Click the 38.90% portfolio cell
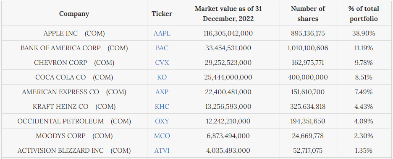 coord(364,33)
